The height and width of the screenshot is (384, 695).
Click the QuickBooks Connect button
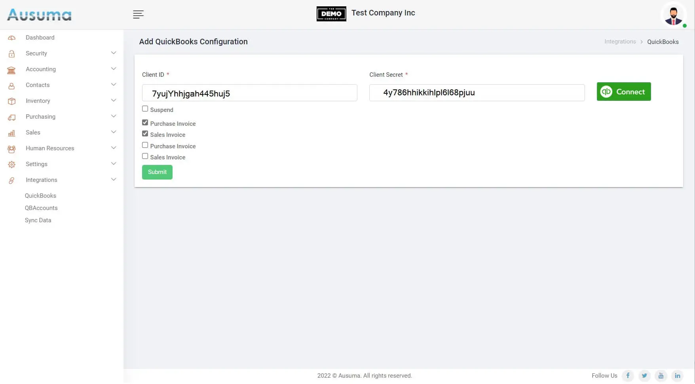click(x=623, y=92)
